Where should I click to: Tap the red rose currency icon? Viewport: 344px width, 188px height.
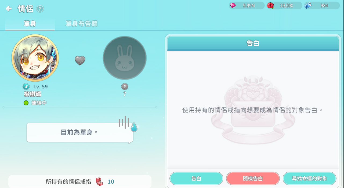point(270,5)
